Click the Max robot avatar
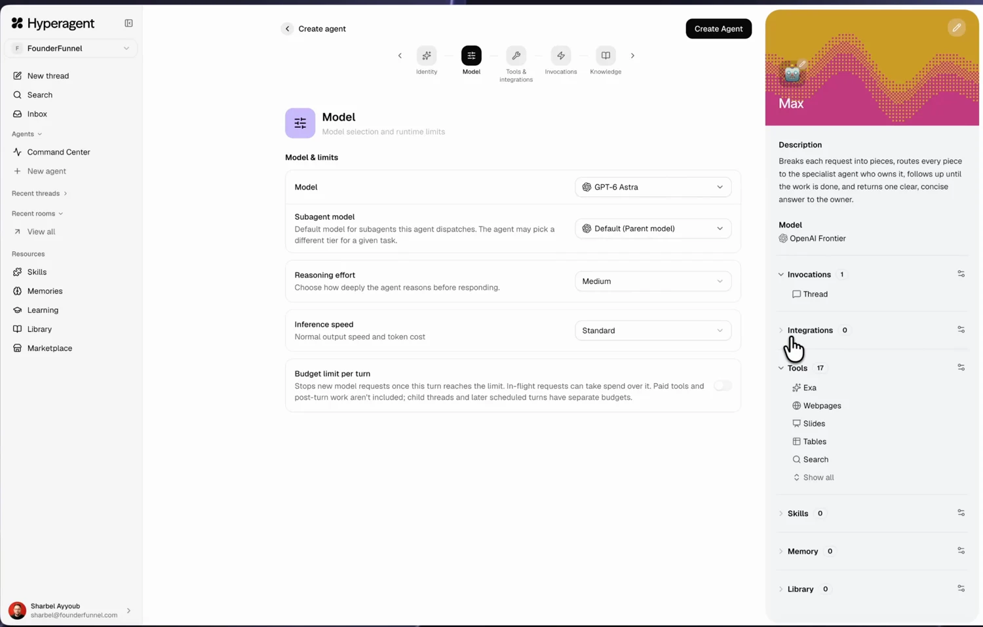 pos(792,73)
